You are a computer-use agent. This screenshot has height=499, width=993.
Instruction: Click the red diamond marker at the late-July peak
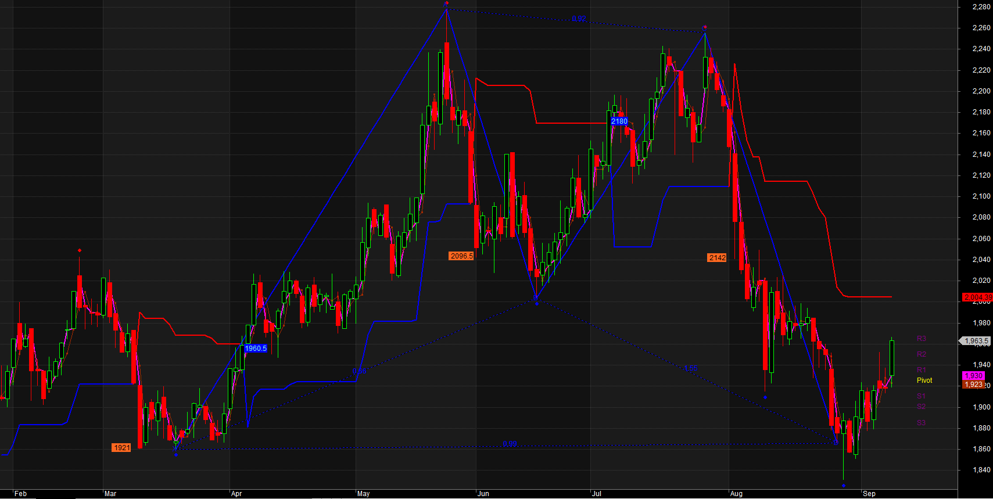click(705, 27)
